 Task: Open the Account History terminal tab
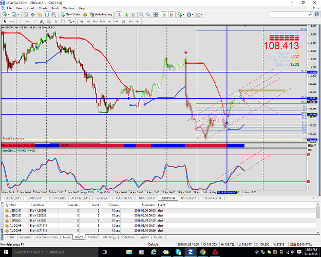pos(47,237)
